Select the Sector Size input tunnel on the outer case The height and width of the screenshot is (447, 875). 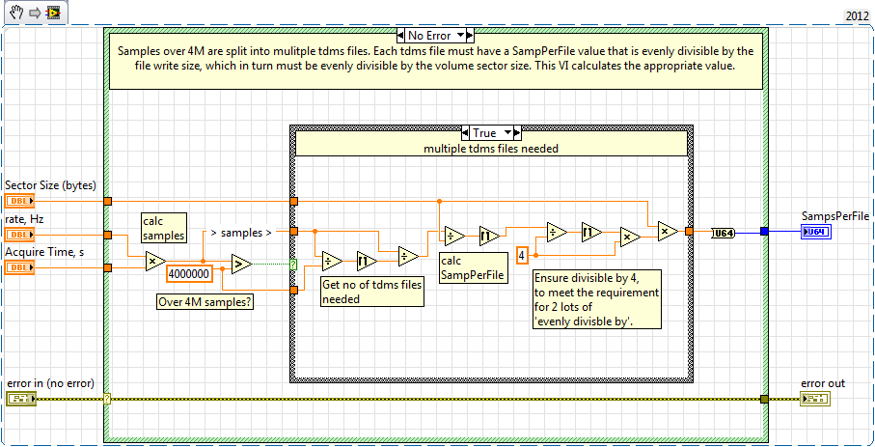click(108, 201)
